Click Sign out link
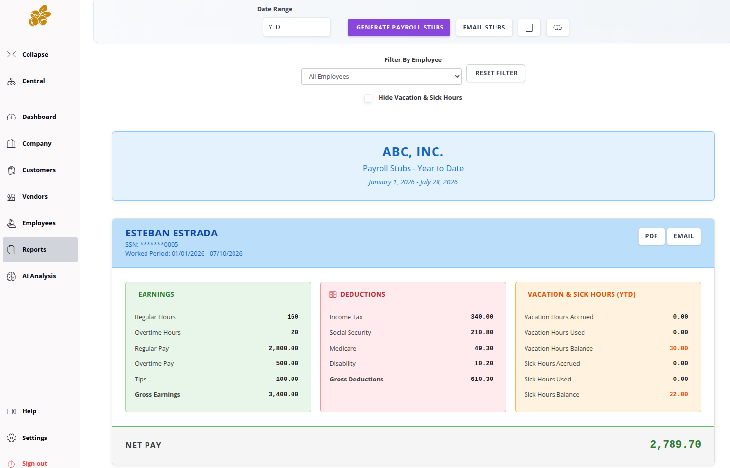 34,464
